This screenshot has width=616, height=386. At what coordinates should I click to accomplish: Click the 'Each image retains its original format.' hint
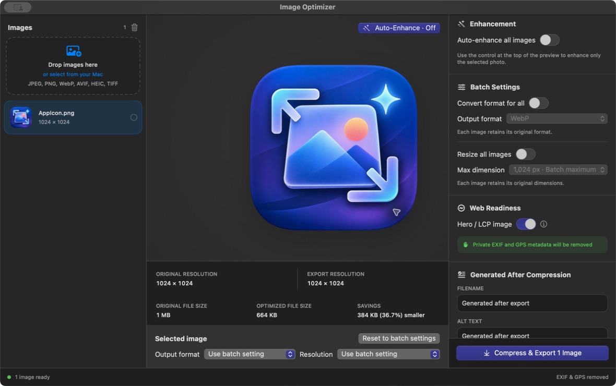tap(504, 132)
